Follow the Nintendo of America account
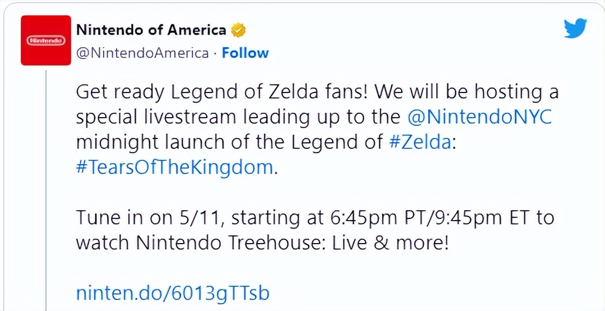Image resolution: width=605 pixels, height=311 pixels. click(245, 53)
